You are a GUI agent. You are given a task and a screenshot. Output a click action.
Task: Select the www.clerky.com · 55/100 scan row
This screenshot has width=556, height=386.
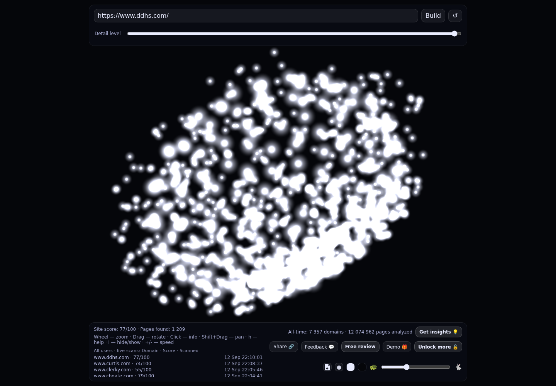pyautogui.click(x=178, y=370)
